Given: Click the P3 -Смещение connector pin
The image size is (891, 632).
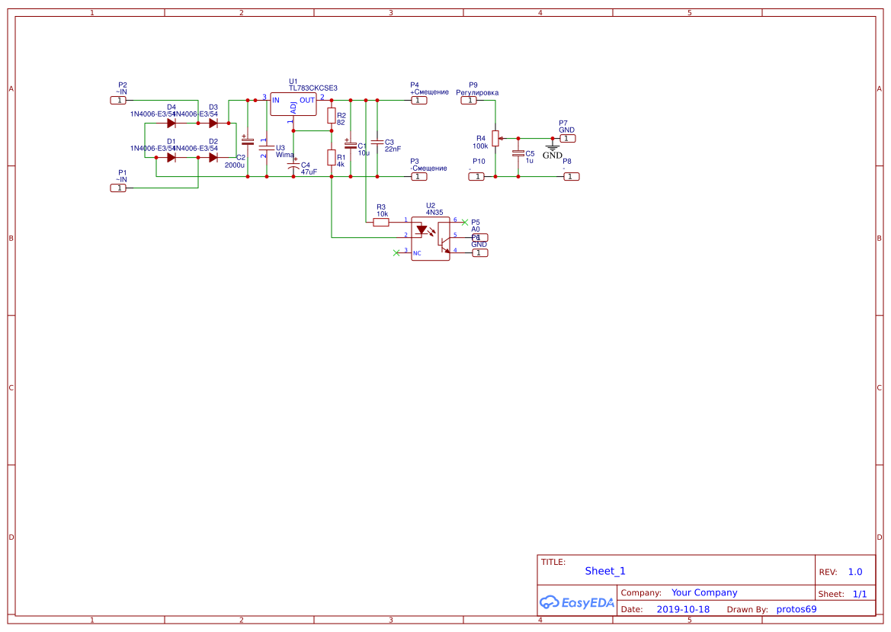Looking at the screenshot, I should 418,177.
